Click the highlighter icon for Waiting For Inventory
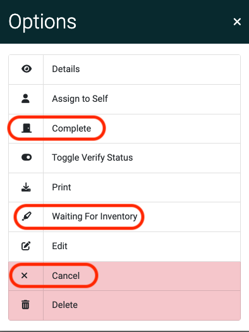 pos(27,216)
